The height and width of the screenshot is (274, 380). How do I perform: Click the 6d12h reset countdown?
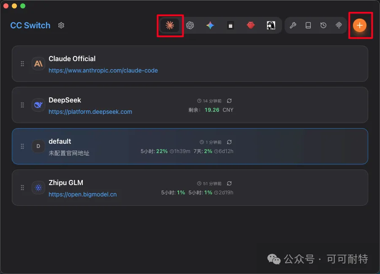pos(224,151)
